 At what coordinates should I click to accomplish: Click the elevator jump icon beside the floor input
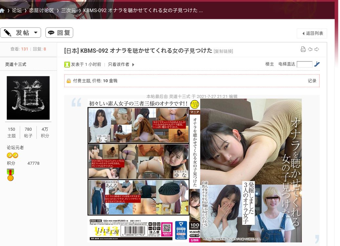point(317,64)
